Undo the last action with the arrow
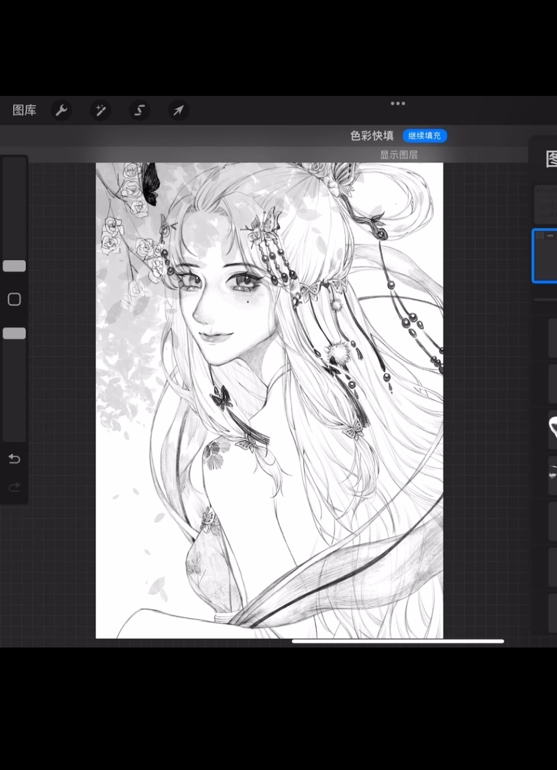 coord(14,459)
